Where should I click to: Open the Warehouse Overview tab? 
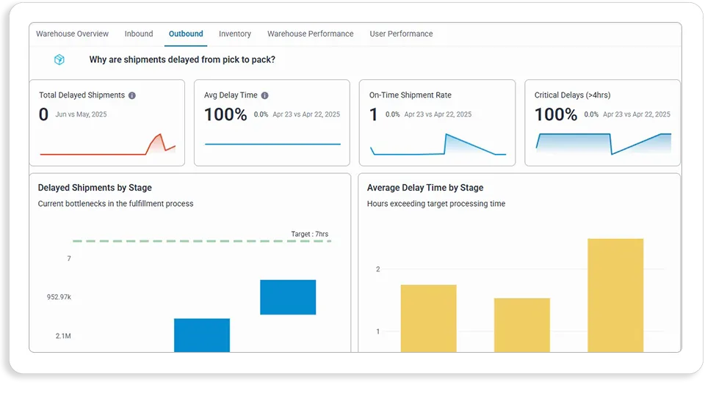tap(72, 34)
